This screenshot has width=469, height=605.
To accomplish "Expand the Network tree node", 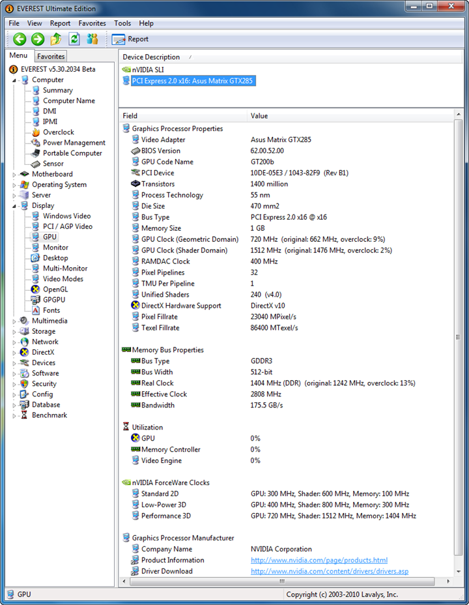I will click(x=14, y=342).
